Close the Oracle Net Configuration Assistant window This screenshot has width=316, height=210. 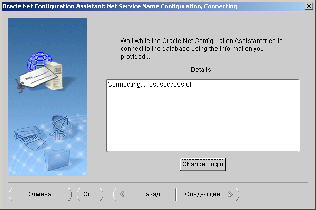pos(309,6)
